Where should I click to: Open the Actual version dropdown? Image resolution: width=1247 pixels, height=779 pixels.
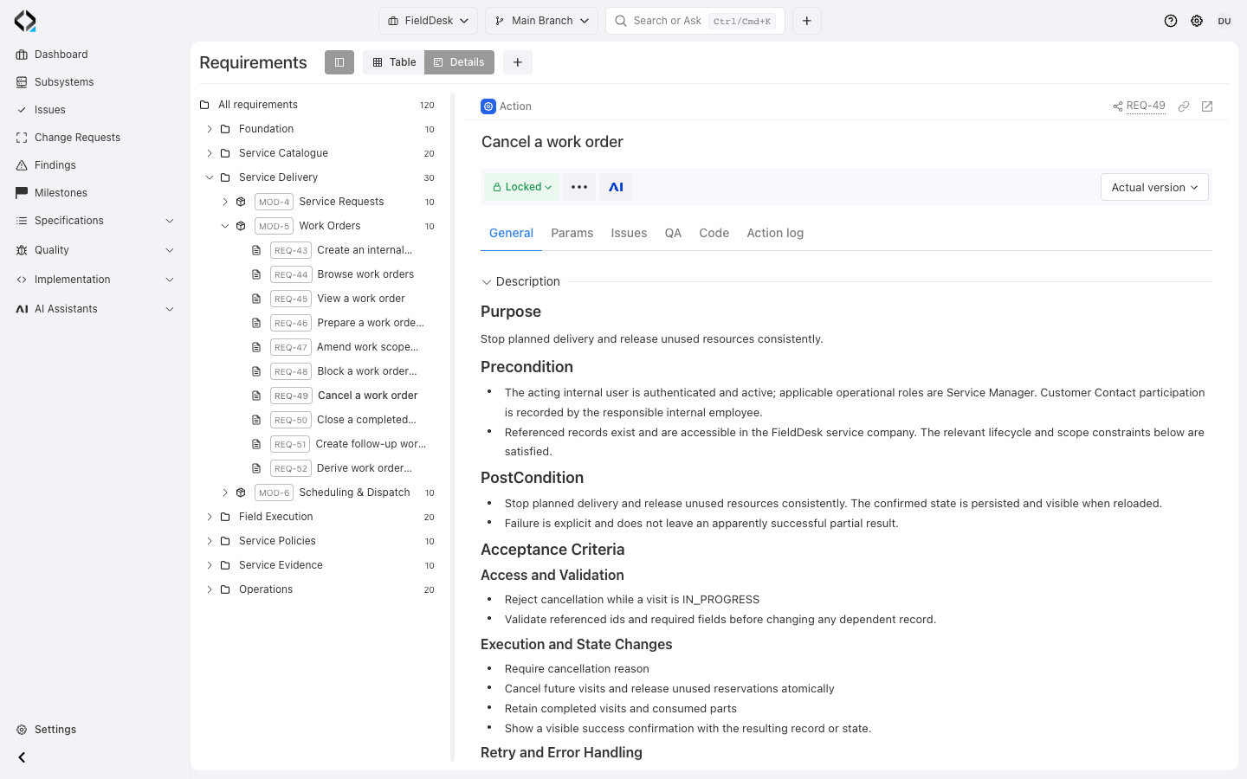coord(1154,187)
